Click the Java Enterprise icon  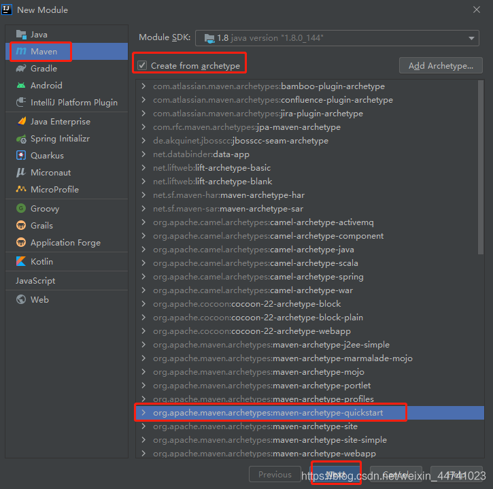point(21,121)
